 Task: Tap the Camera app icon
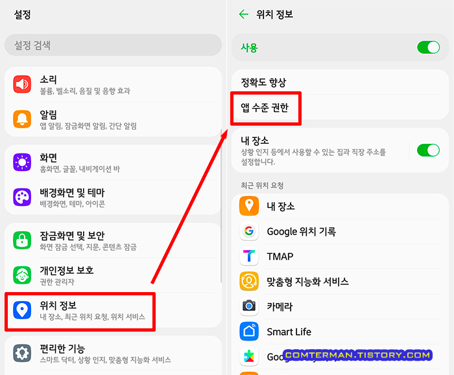tap(249, 306)
